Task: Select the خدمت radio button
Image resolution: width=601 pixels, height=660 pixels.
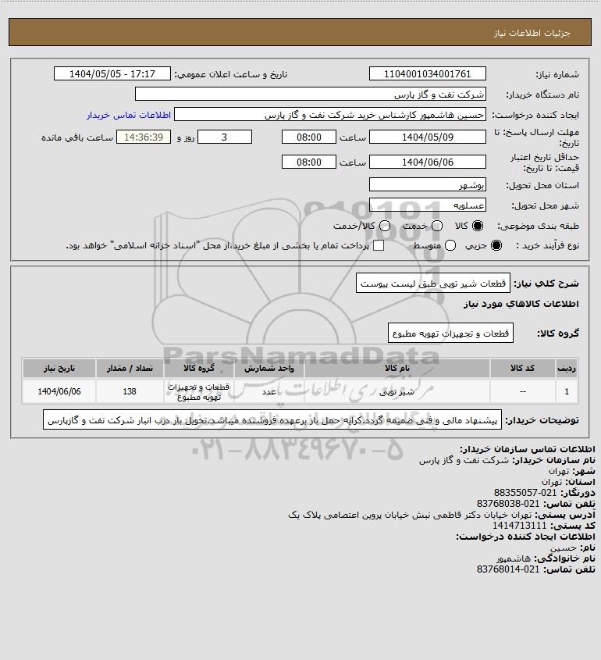Action: (437, 226)
